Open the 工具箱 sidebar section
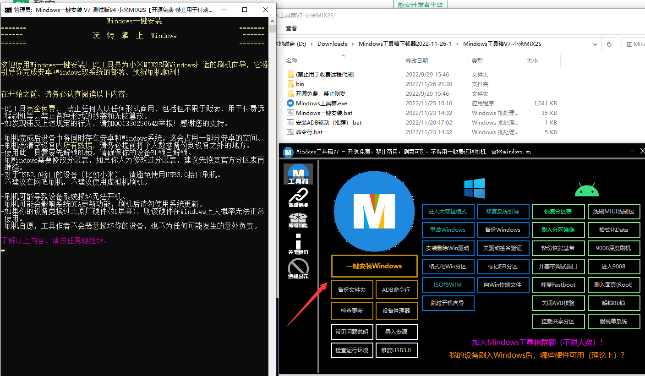The image size is (645, 376). [298, 174]
